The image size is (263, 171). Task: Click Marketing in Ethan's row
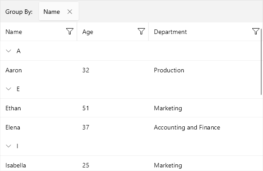168,108
